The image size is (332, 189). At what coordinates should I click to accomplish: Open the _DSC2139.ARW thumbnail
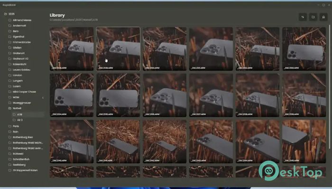click(304, 95)
